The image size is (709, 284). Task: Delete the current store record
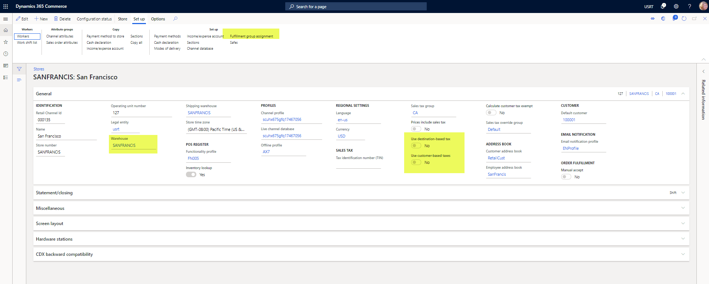pos(62,19)
